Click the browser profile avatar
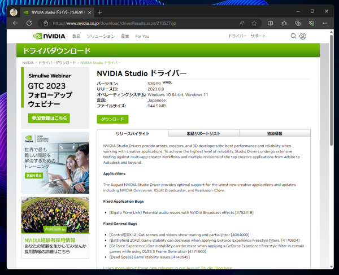 [x=14, y=12]
